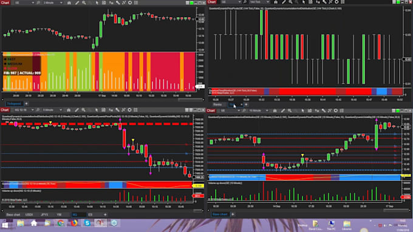Open This PC from taskbar toolbar

coord(331,225)
